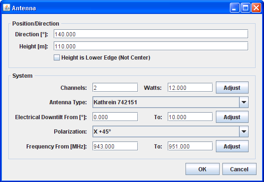Close the Antenna dialog window
Viewport: 264px width, 182px height.
[x=256, y=8]
